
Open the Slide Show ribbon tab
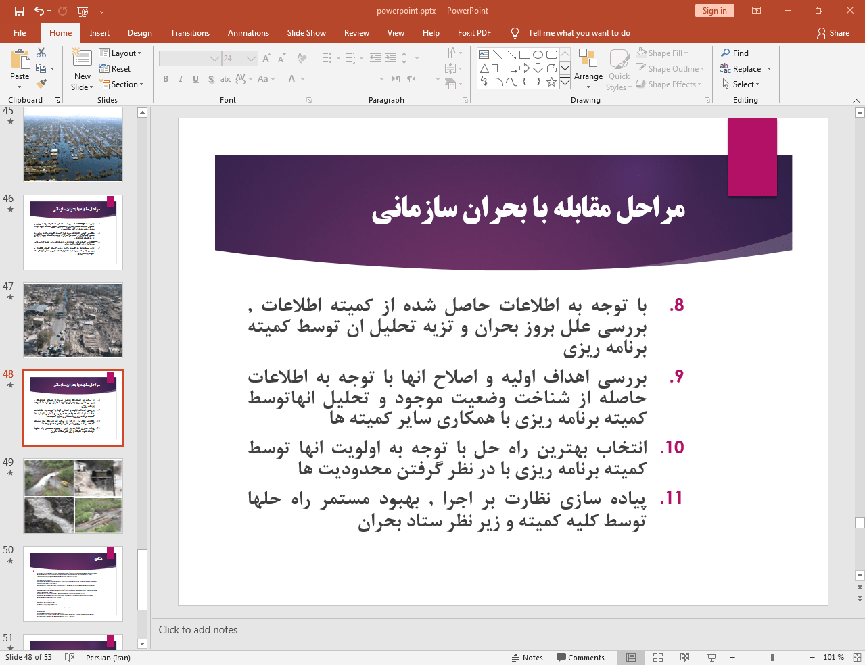tap(306, 32)
